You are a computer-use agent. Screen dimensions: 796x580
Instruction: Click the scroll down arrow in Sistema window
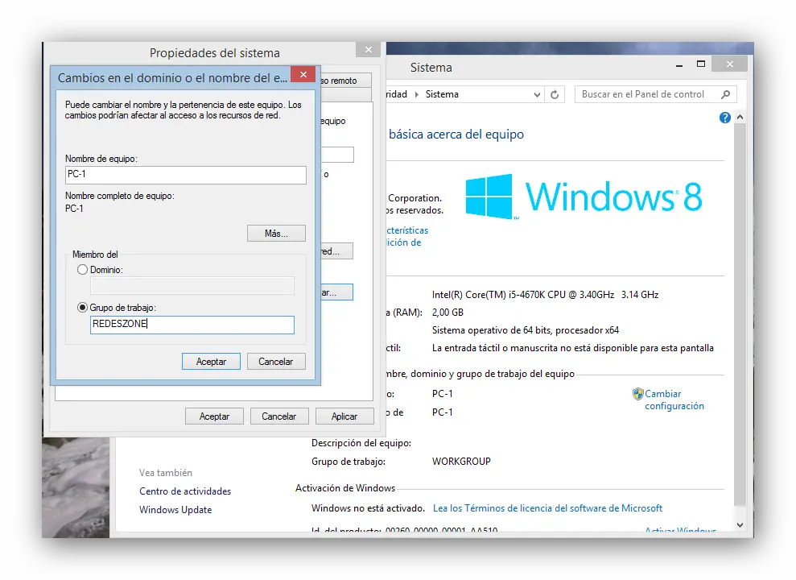(x=740, y=525)
